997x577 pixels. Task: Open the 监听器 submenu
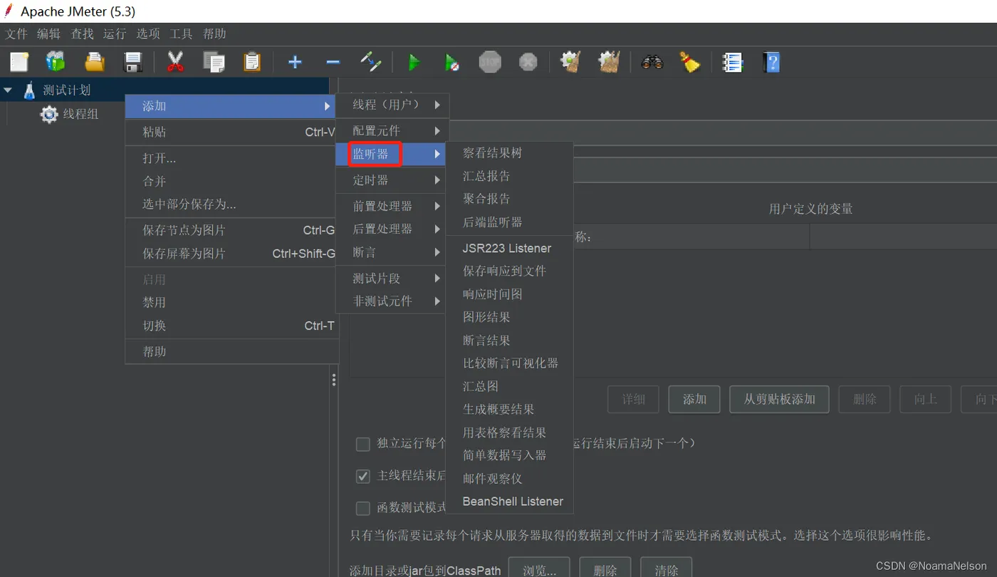tap(392, 154)
